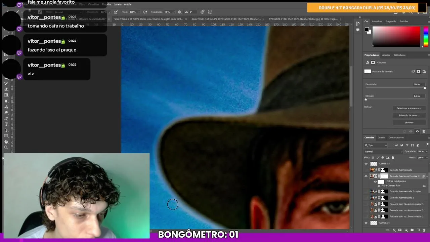Create new layer plus icon

click(x=418, y=230)
